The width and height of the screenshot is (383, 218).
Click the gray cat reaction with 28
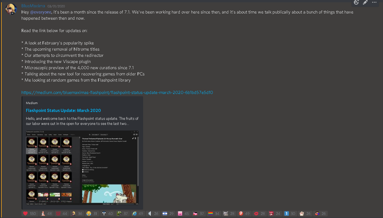(x=229, y=213)
